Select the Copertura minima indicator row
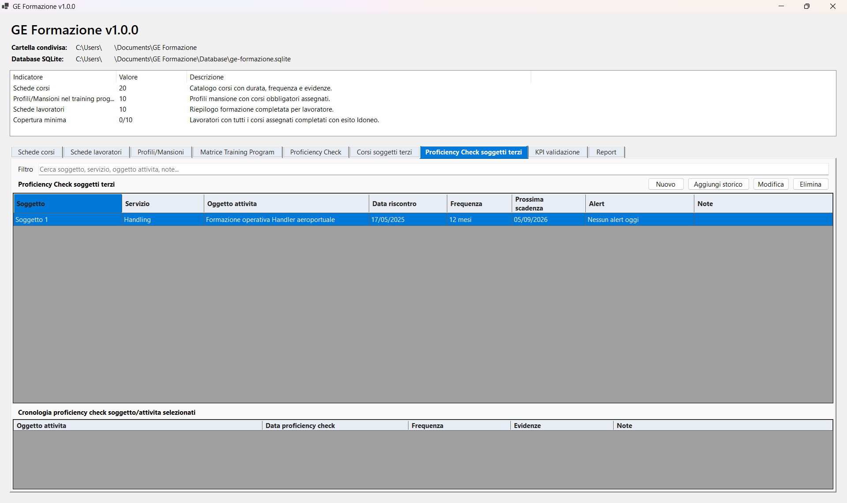Screen dimensions: 847x503 [x=271, y=120]
